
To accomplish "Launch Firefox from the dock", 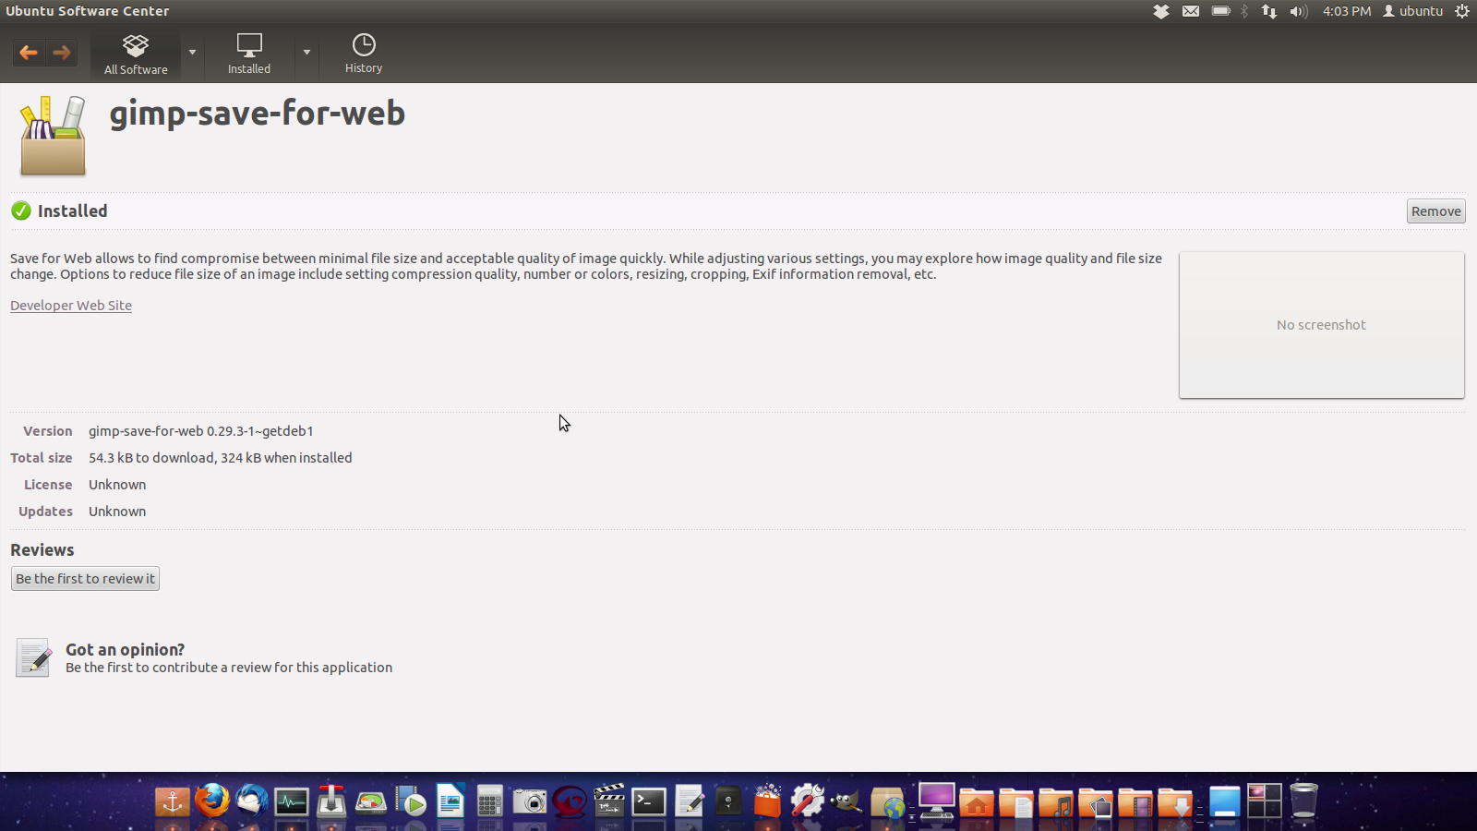I will pyautogui.click(x=212, y=801).
